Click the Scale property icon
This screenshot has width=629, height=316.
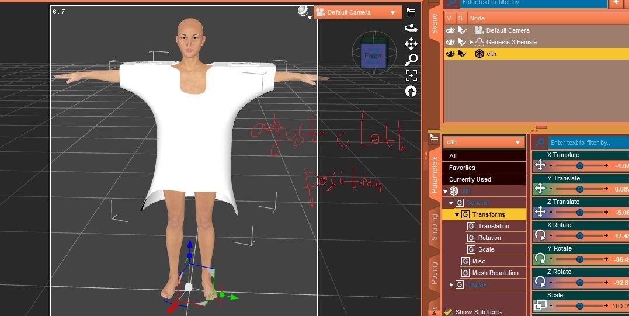click(540, 305)
